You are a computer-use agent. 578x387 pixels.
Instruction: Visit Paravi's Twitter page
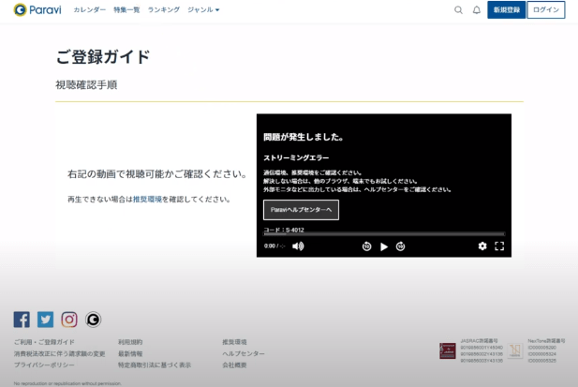[45, 320]
